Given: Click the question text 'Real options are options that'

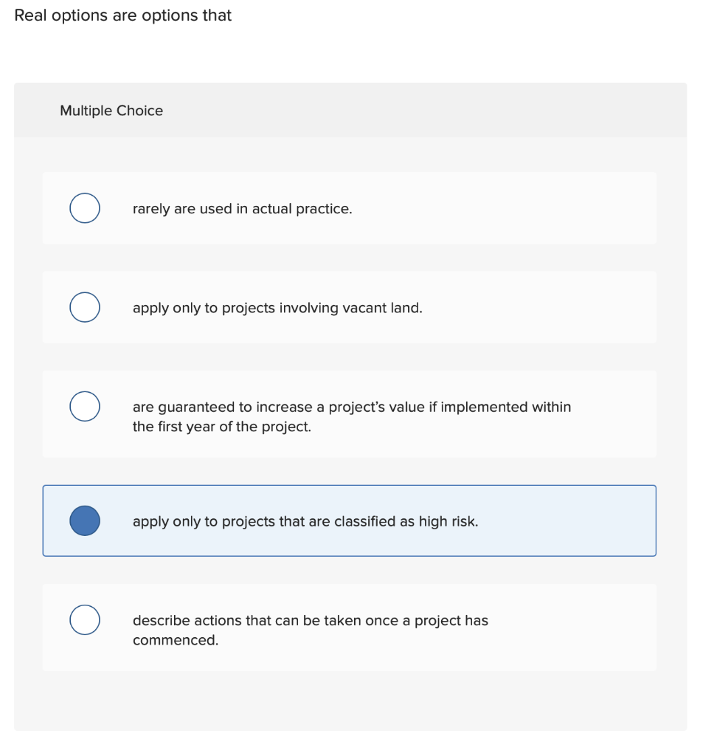Looking at the screenshot, I should (122, 15).
